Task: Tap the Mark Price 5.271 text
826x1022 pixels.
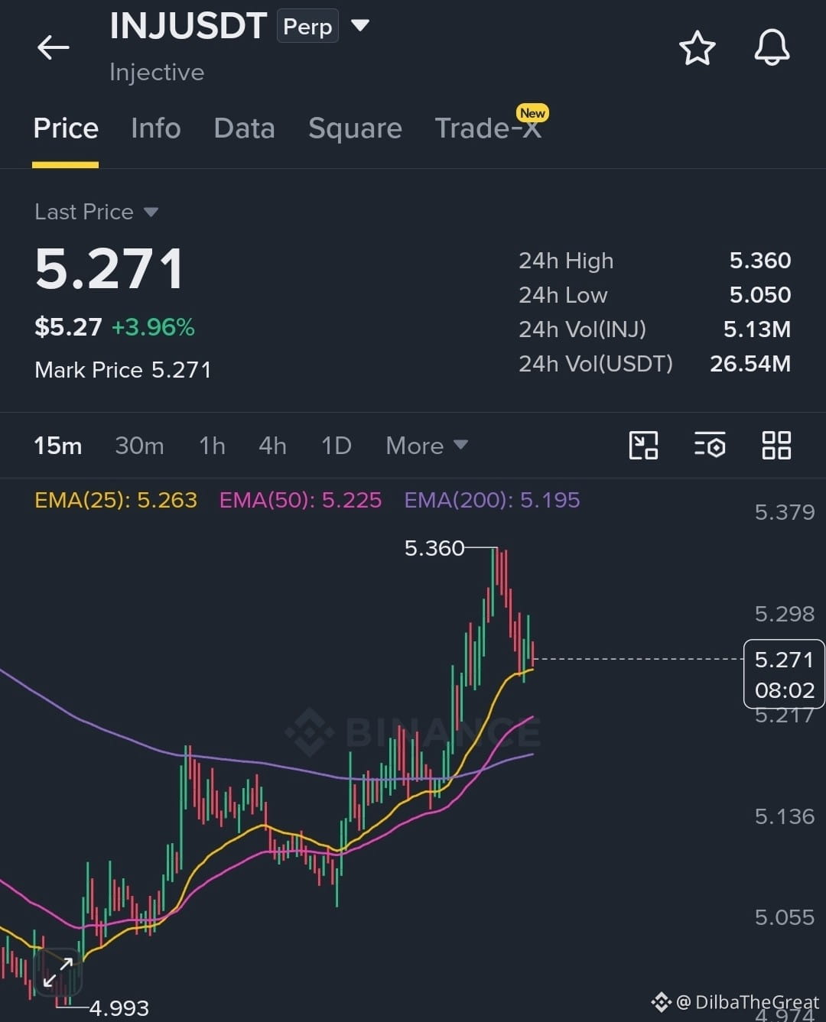Action: pyautogui.click(x=122, y=370)
